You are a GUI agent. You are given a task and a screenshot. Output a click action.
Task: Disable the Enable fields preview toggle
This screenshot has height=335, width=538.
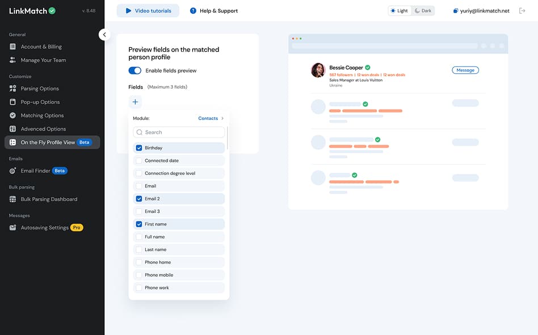click(134, 70)
